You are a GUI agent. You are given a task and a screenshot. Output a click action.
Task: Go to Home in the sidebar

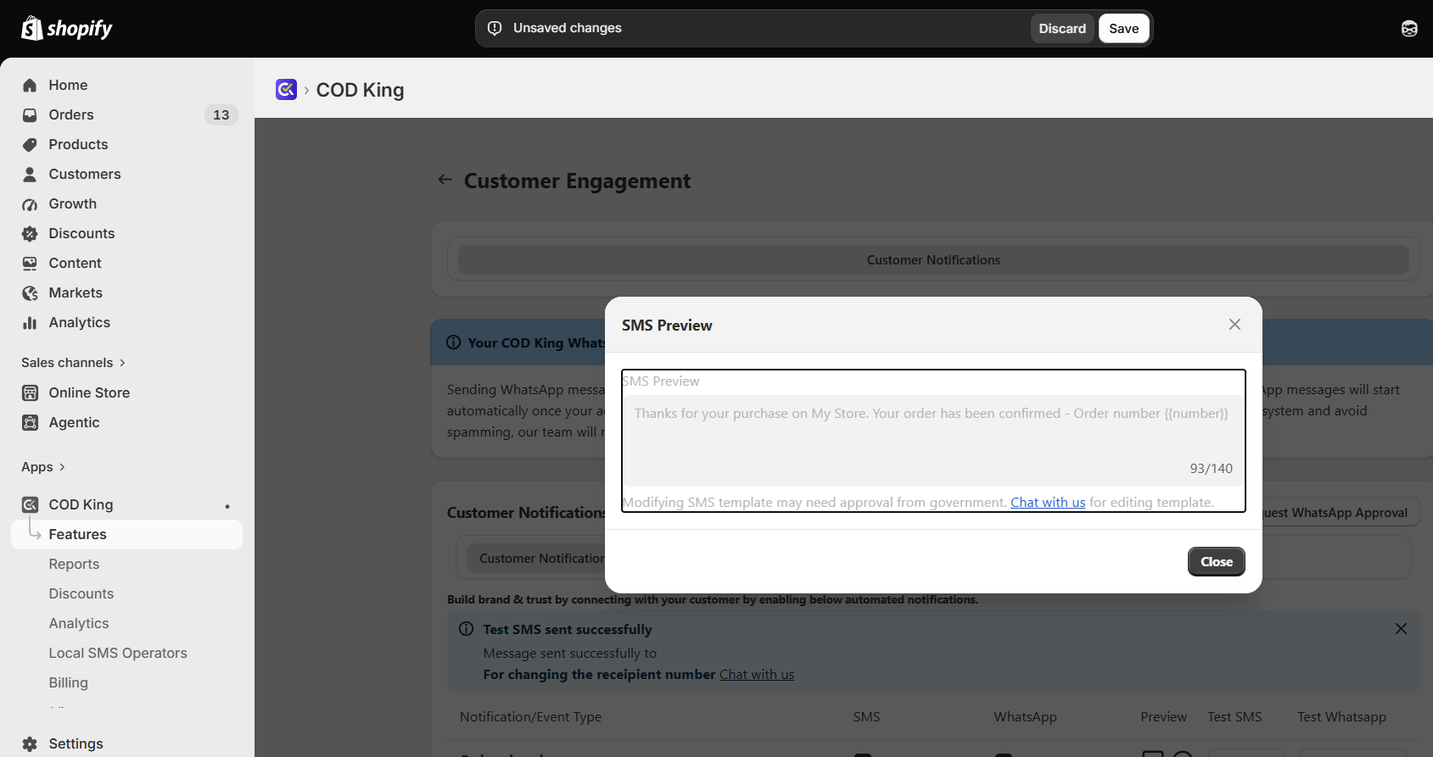(68, 85)
